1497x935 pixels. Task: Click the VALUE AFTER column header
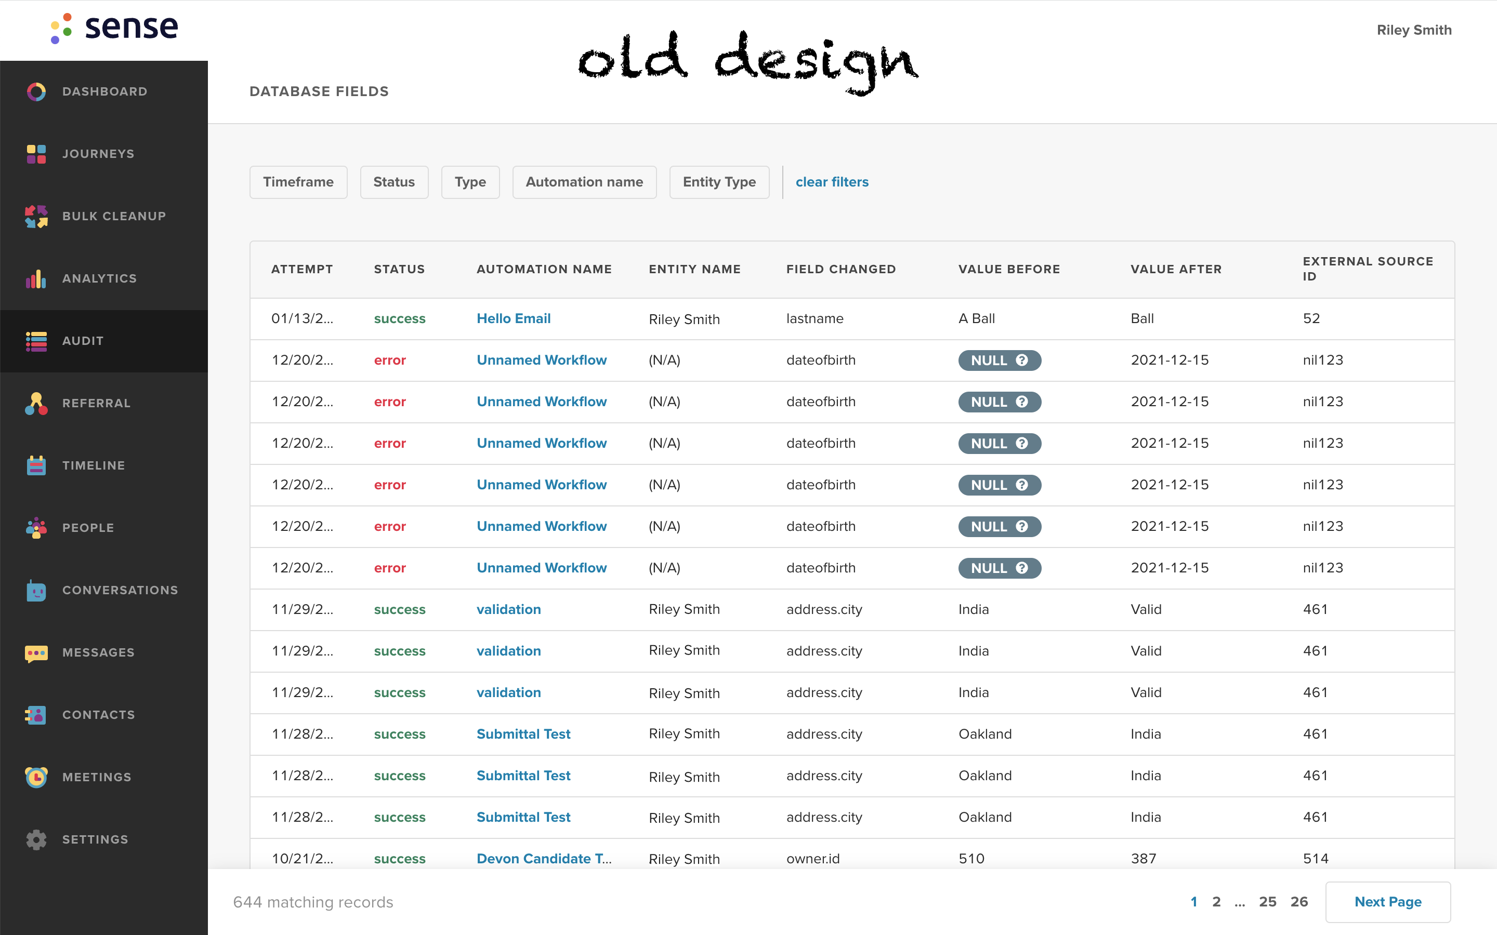1176,269
